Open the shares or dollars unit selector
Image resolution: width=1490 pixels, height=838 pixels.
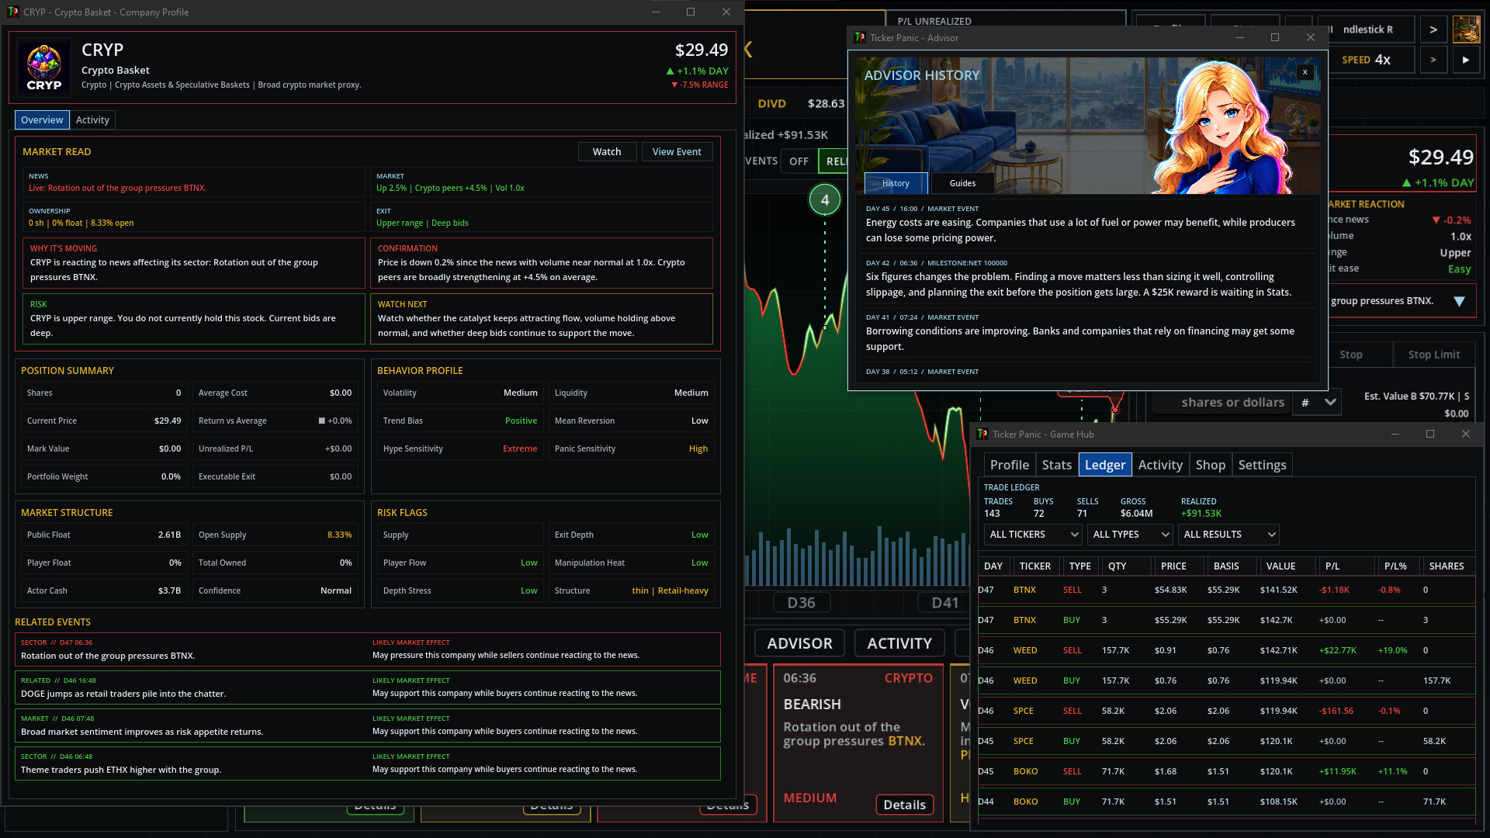point(1318,402)
